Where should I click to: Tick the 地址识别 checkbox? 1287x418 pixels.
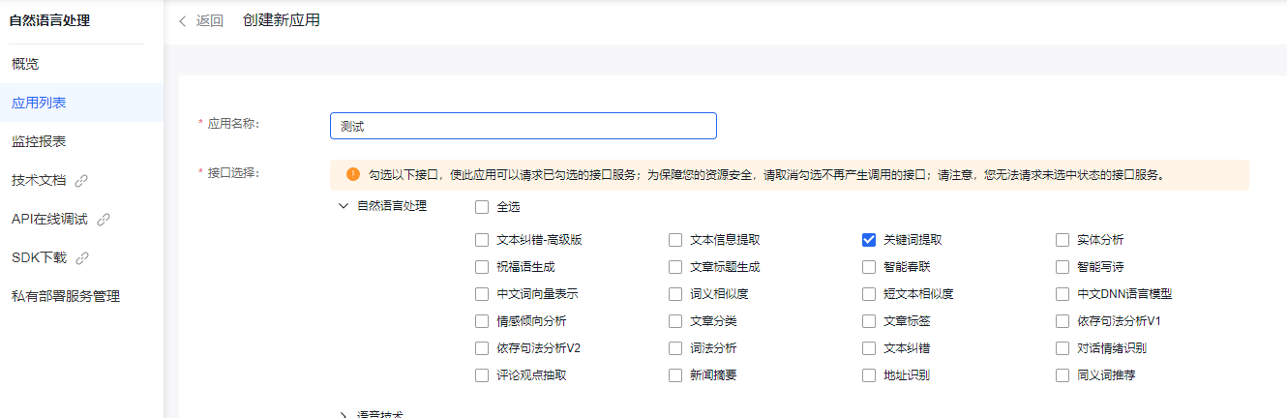(x=869, y=375)
